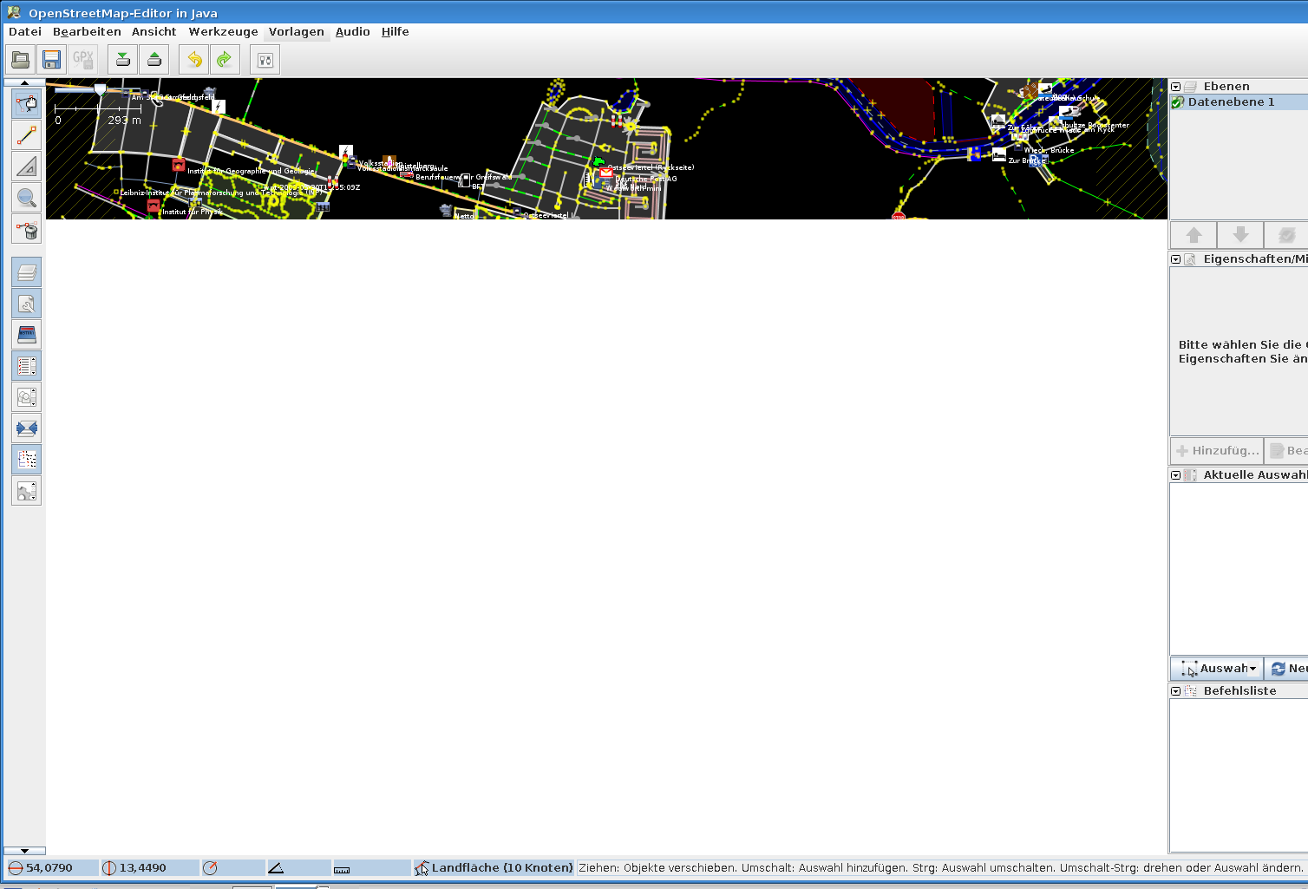This screenshot has height=889, width=1308.
Task: Activate the magnifier zoom tool
Action: coord(27,198)
